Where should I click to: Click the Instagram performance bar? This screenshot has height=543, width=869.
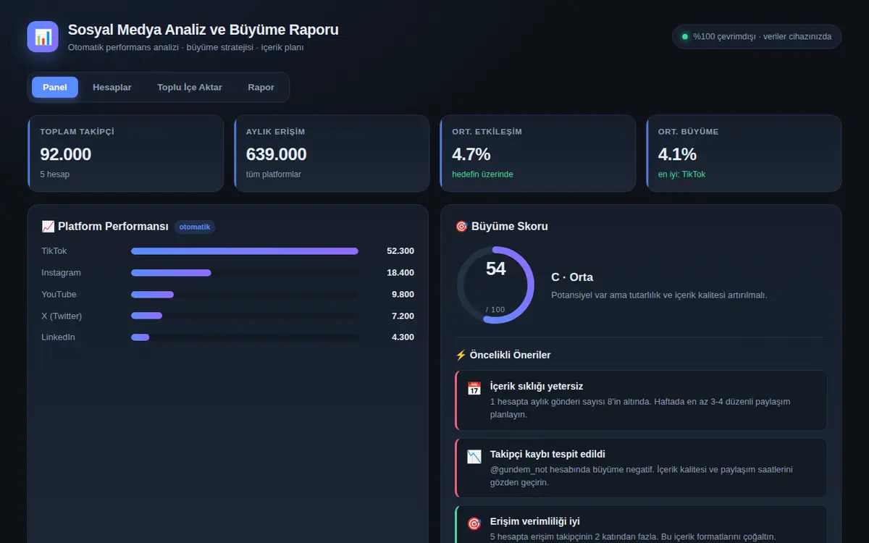(245, 273)
